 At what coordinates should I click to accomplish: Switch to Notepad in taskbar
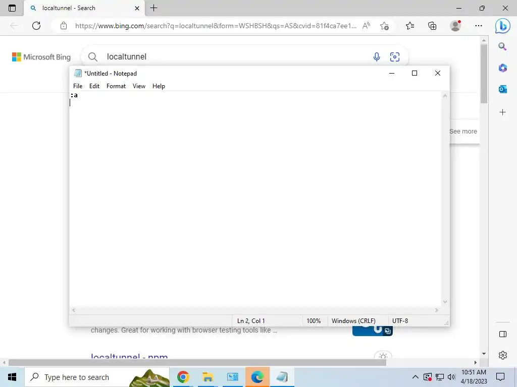point(282,377)
